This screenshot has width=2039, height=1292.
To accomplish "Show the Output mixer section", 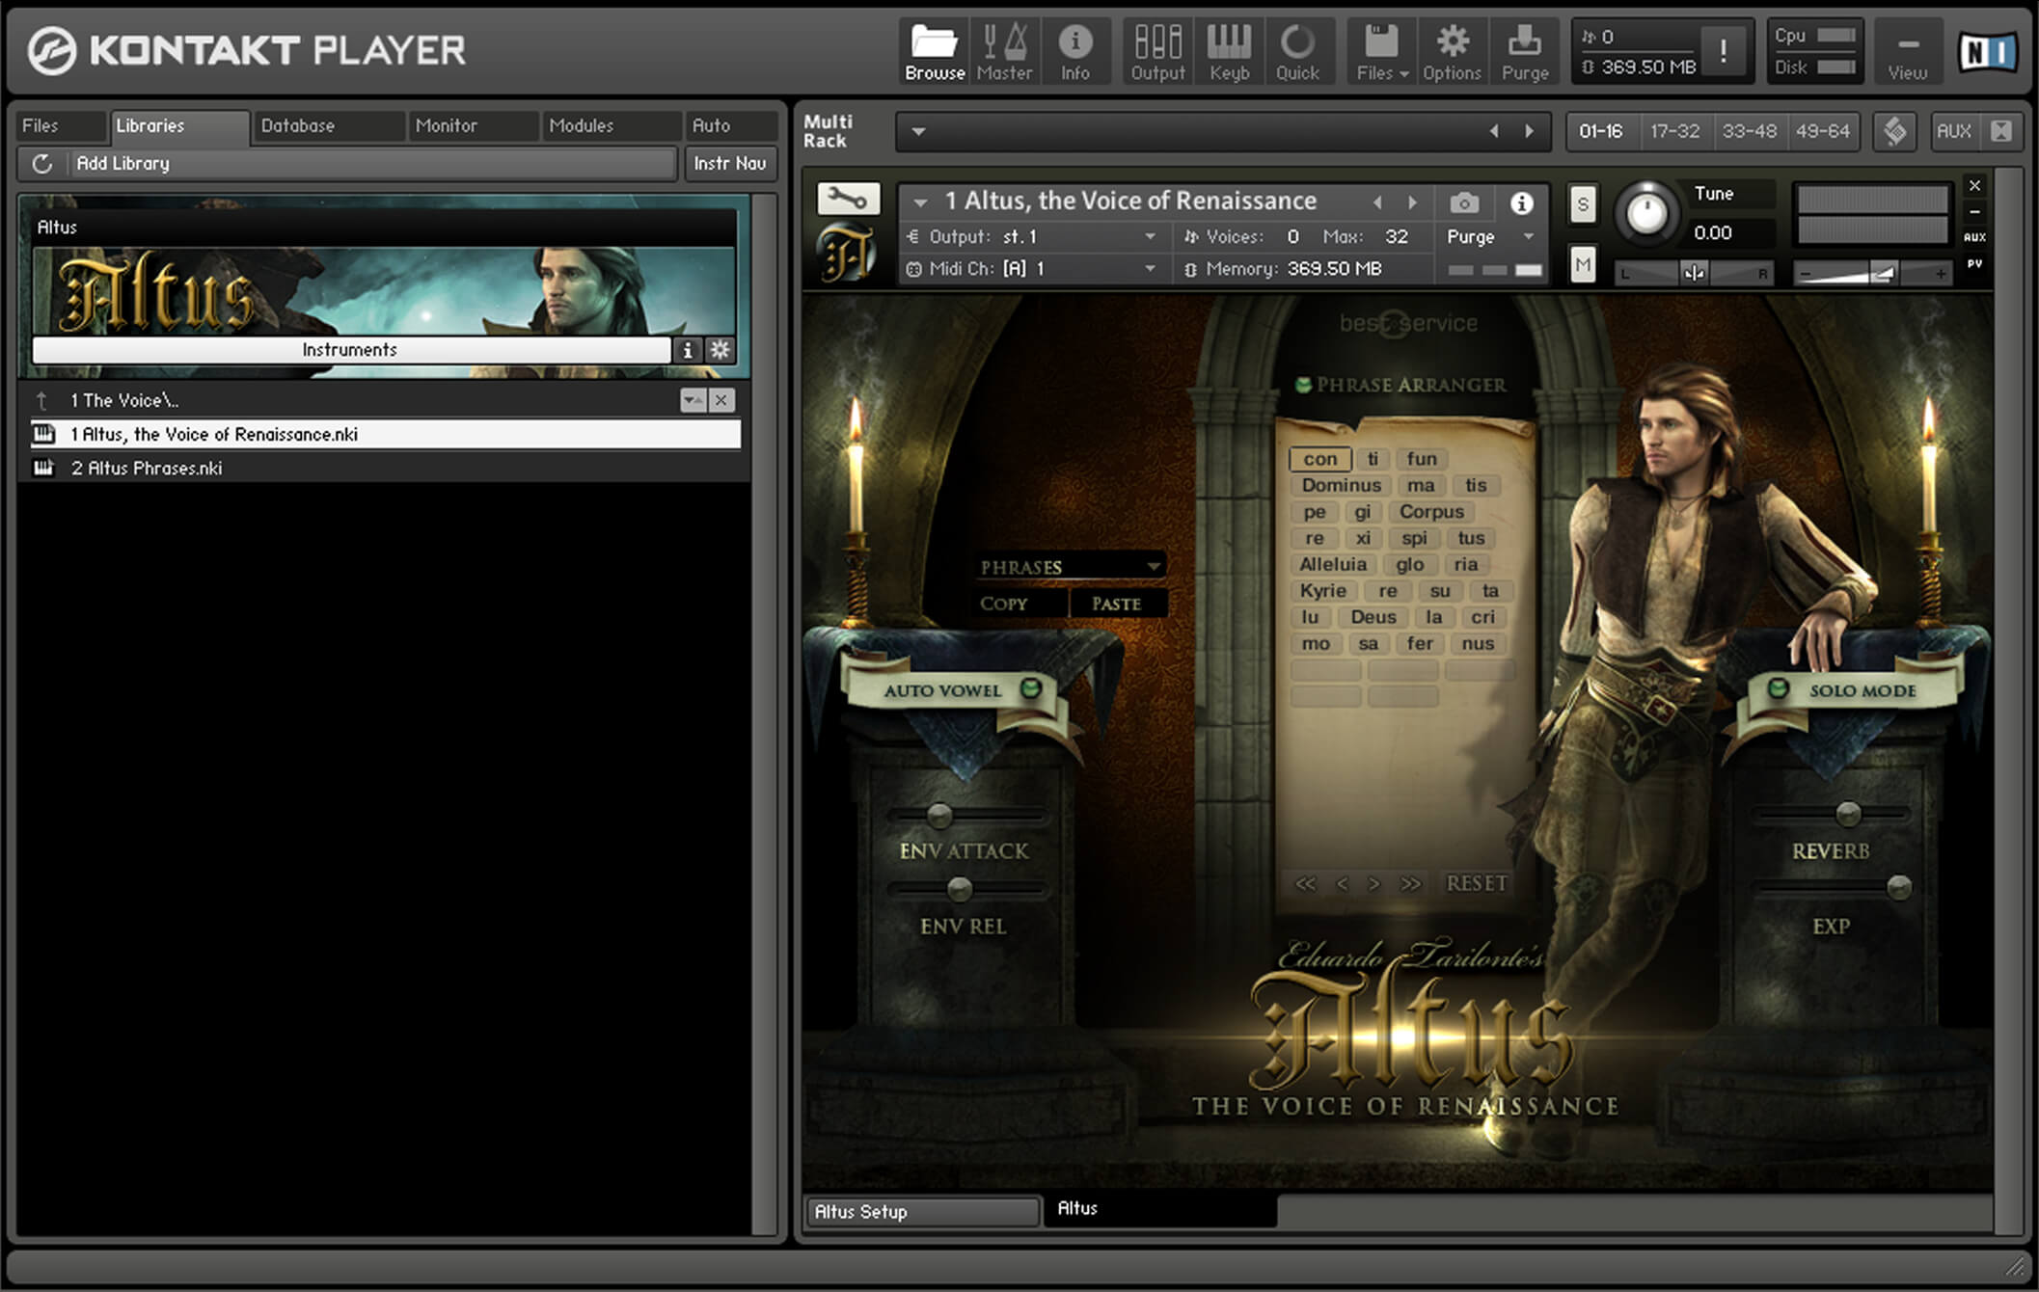I will point(1157,51).
